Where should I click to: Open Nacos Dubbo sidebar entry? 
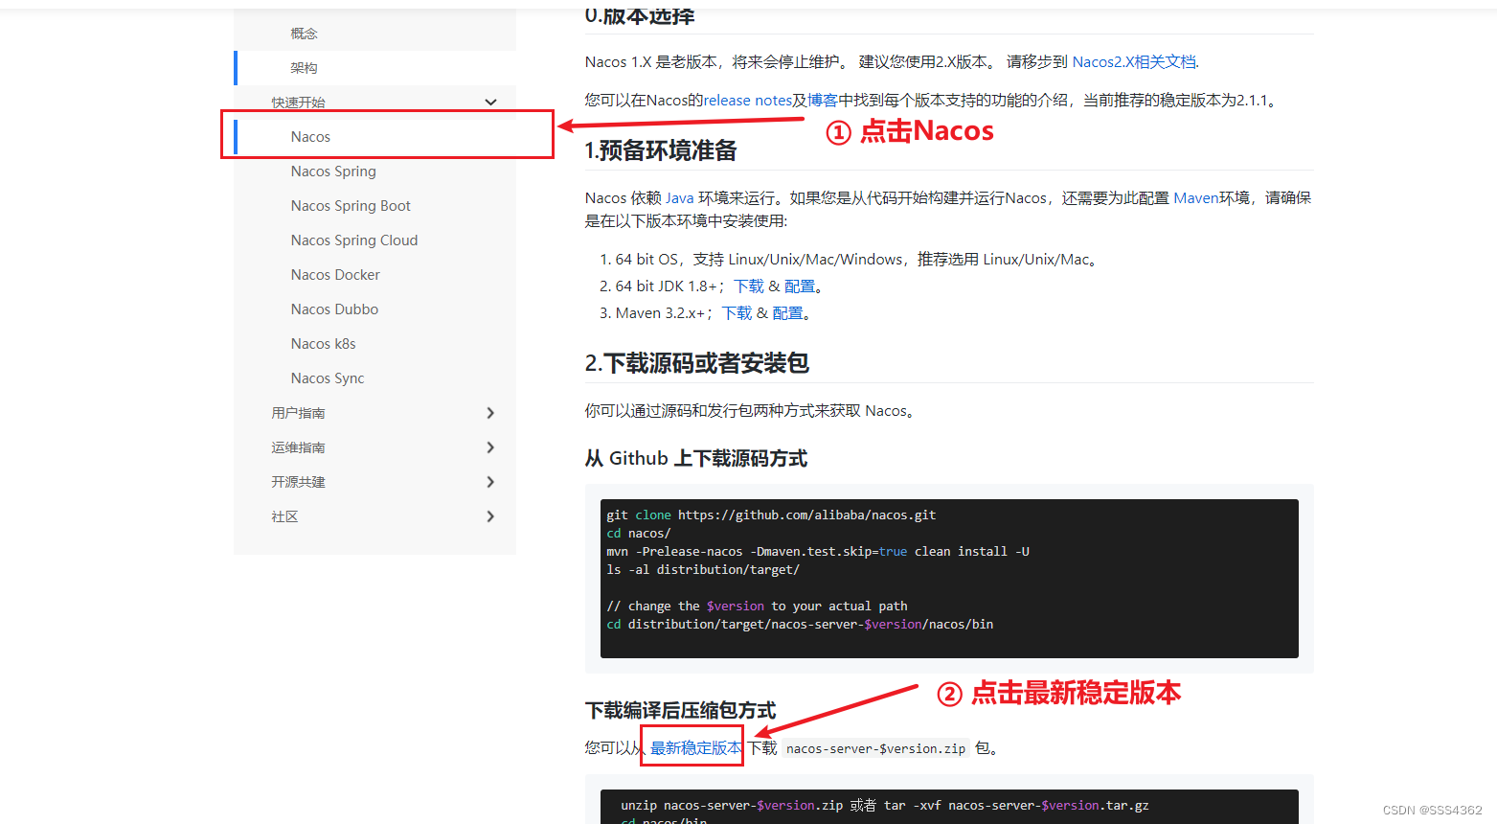334,309
